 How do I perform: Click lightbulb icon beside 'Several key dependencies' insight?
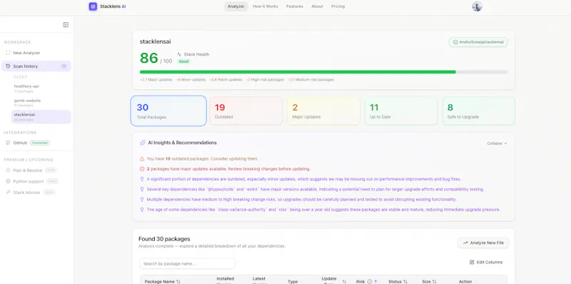coord(142,189)
